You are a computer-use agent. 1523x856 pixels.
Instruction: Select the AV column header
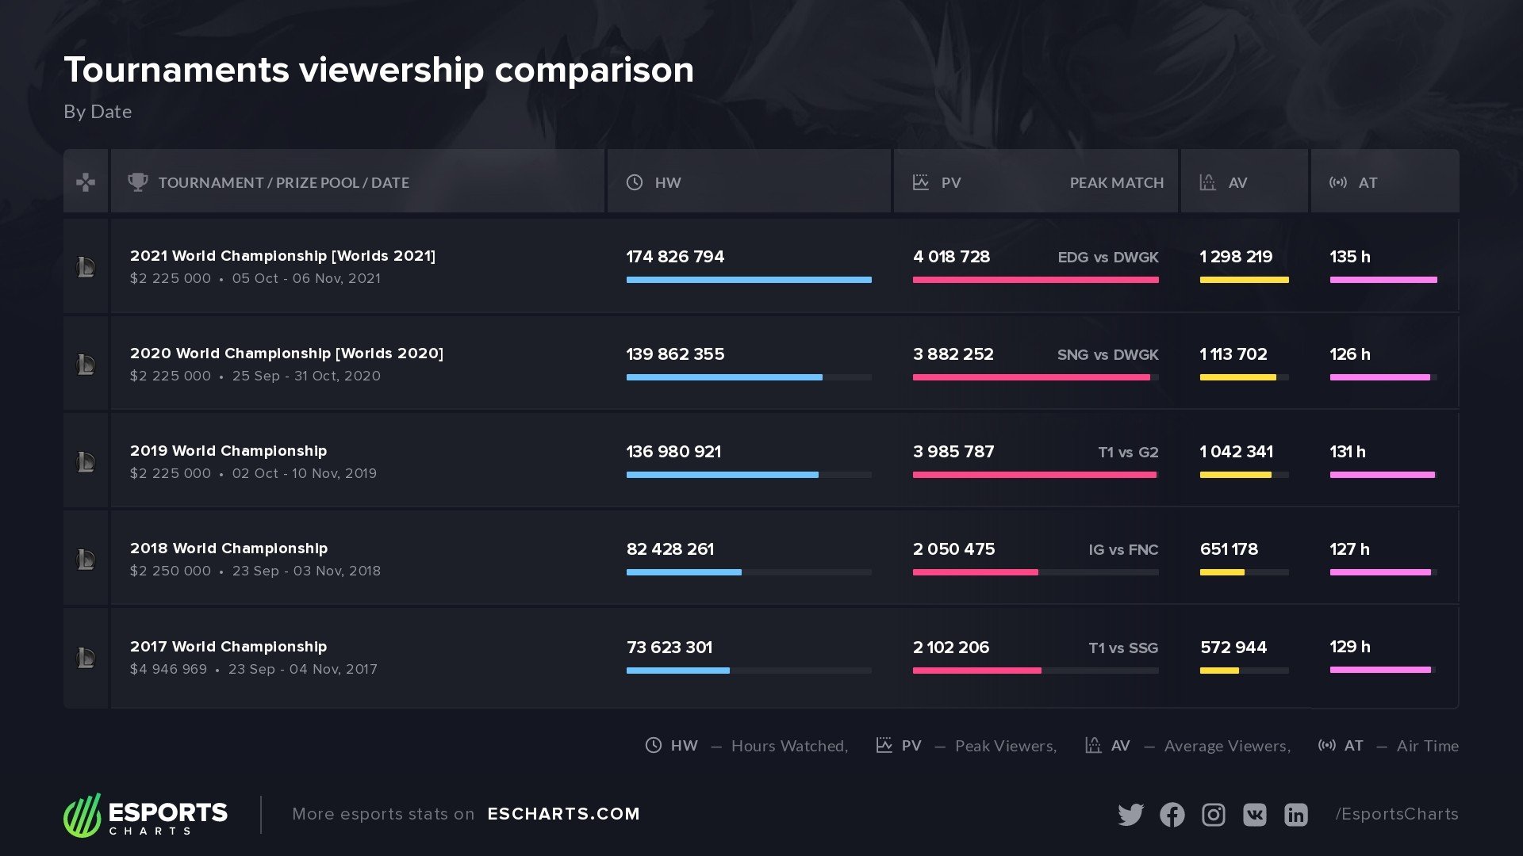1237,182
